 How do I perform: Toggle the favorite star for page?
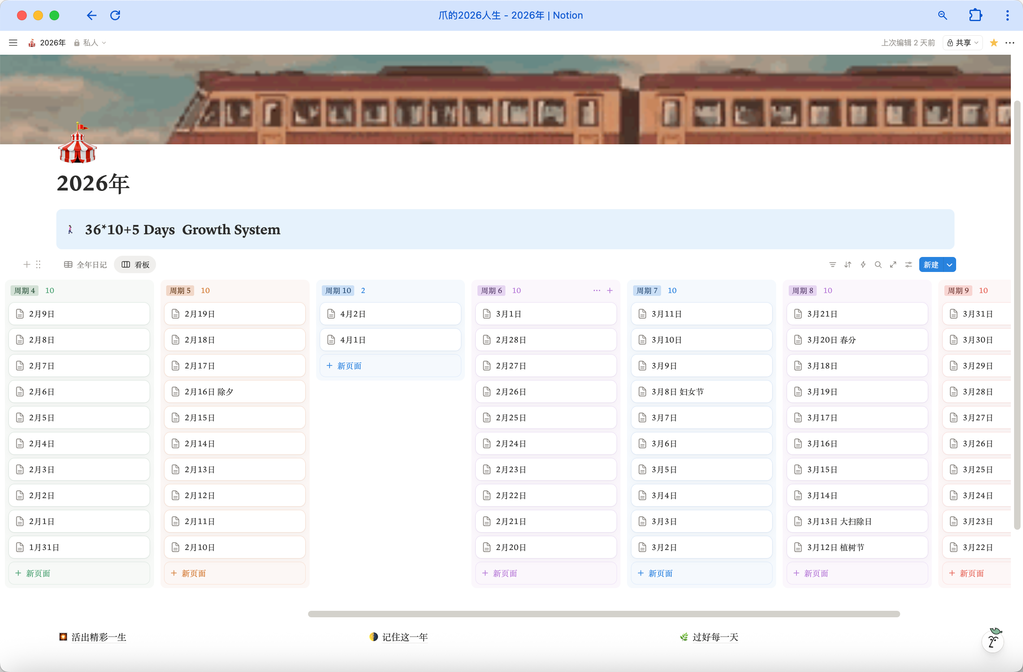click(993, 43)
